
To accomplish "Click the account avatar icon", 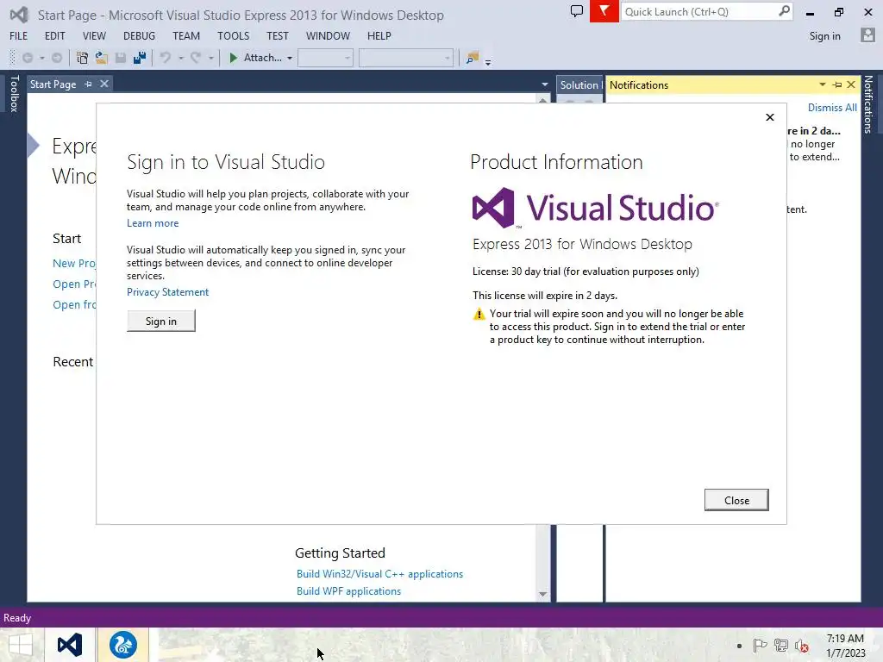I will pyautogui.click(x=867, y=35).
